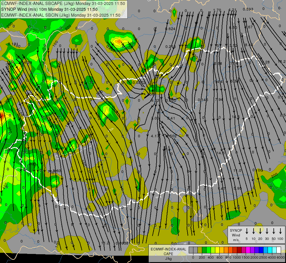Click the 3.00 station value on map
286x263 pixels.
155,118
